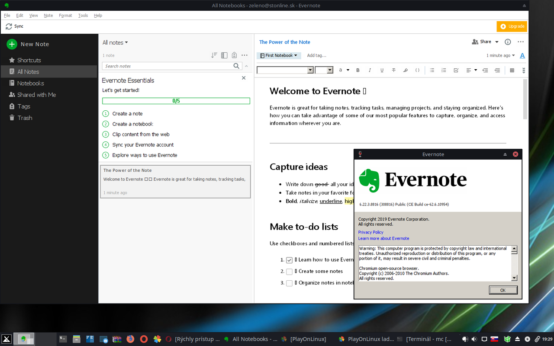The width and height of the screenshot is (554, 346).
Task: Open the note list more options (three dots)
Action: coord(245,55)
